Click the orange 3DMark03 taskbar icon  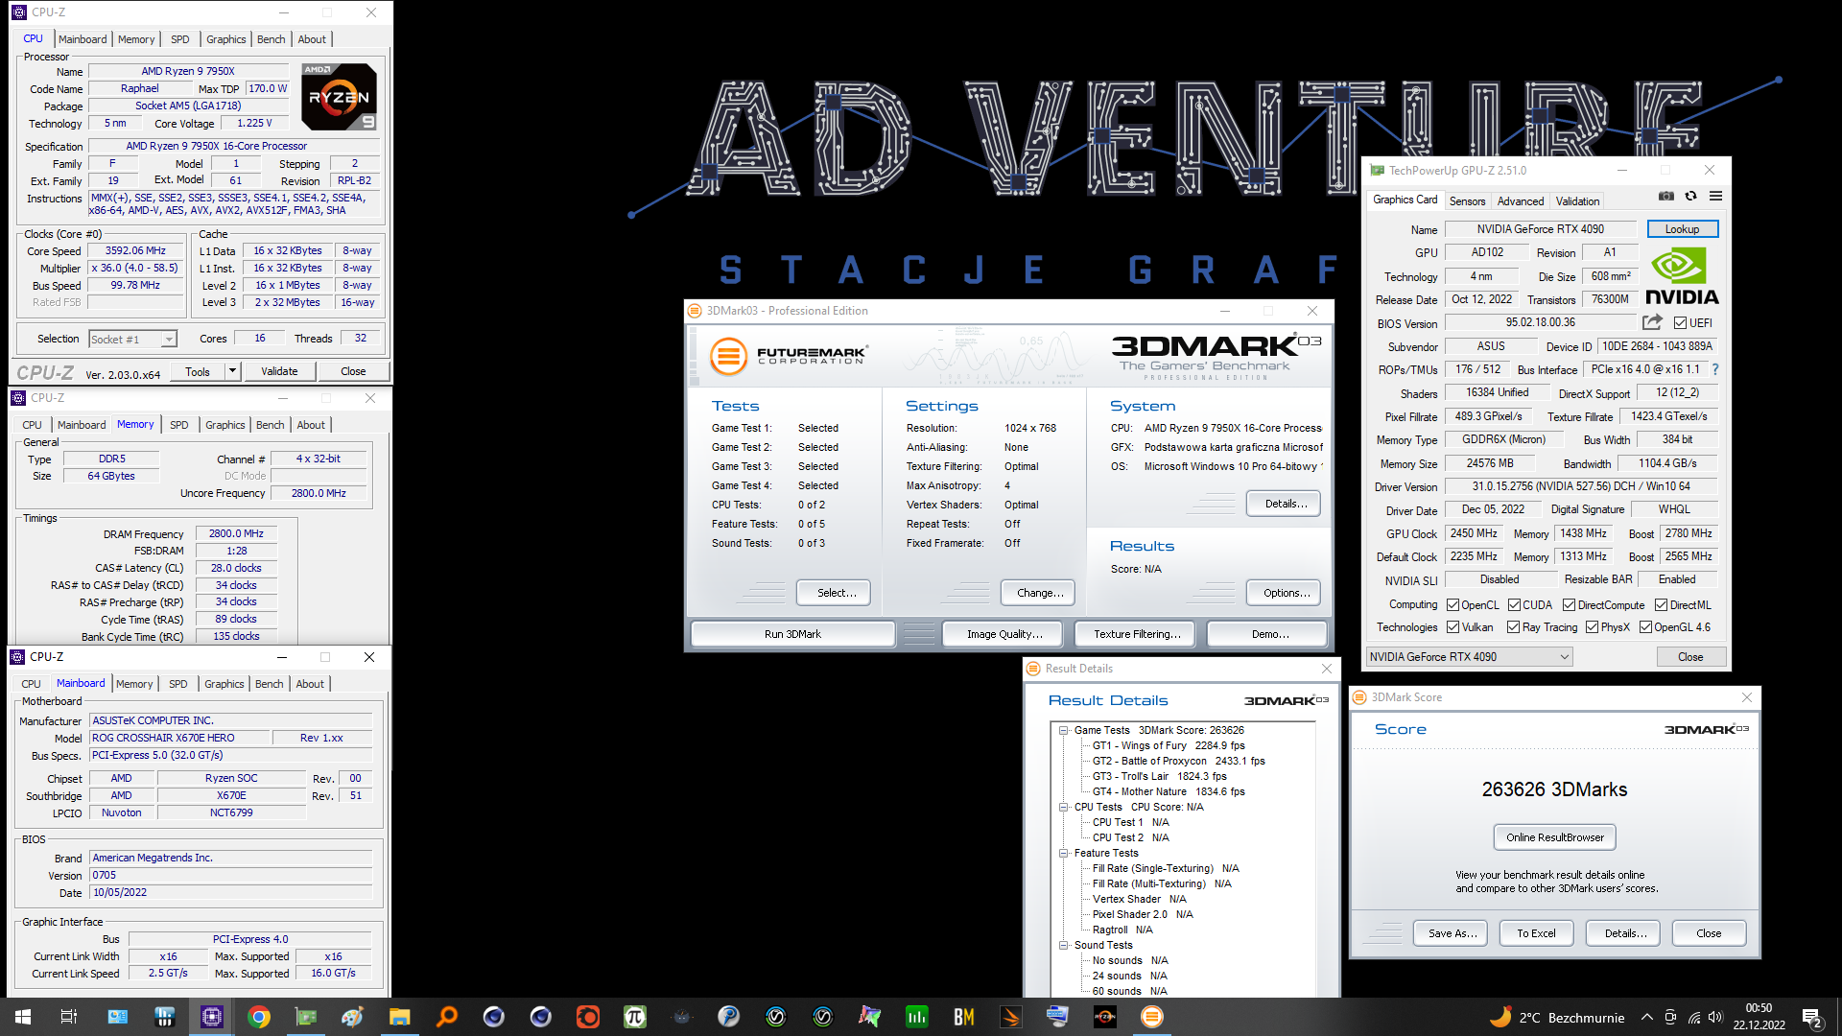(x=1152, y=1017)
